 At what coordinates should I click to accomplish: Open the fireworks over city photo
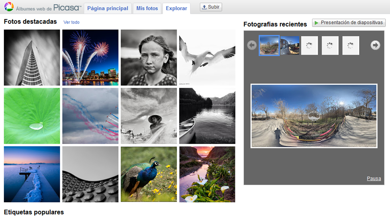(90, 57)
